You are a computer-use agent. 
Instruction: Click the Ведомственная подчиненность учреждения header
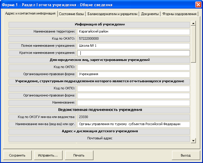point(99,110)
